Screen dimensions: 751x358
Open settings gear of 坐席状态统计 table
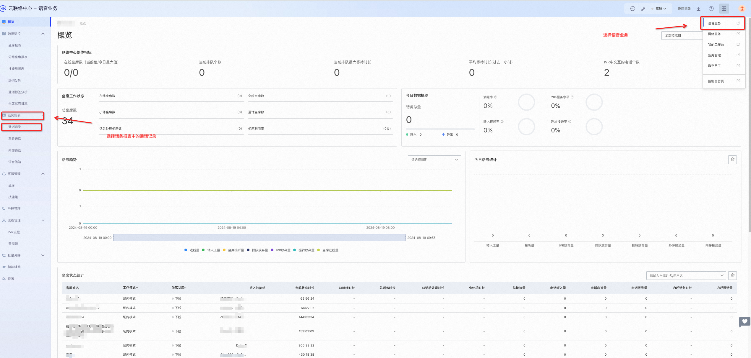pos(732,275)
